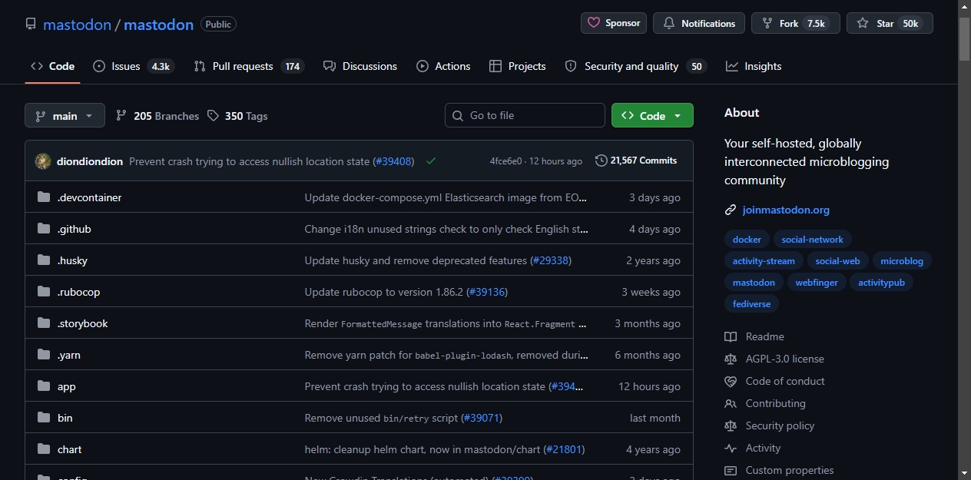Viewport: 971px width, 480px height.
Task: Click the folder icon for bin
Action: pos(44,418)
